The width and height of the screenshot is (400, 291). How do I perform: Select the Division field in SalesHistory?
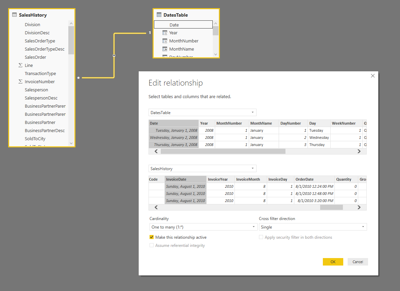tap(32, 24)
